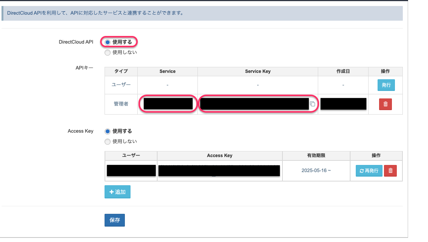
Task: Delete the Access Key row via trash icon
Action: 390,171
